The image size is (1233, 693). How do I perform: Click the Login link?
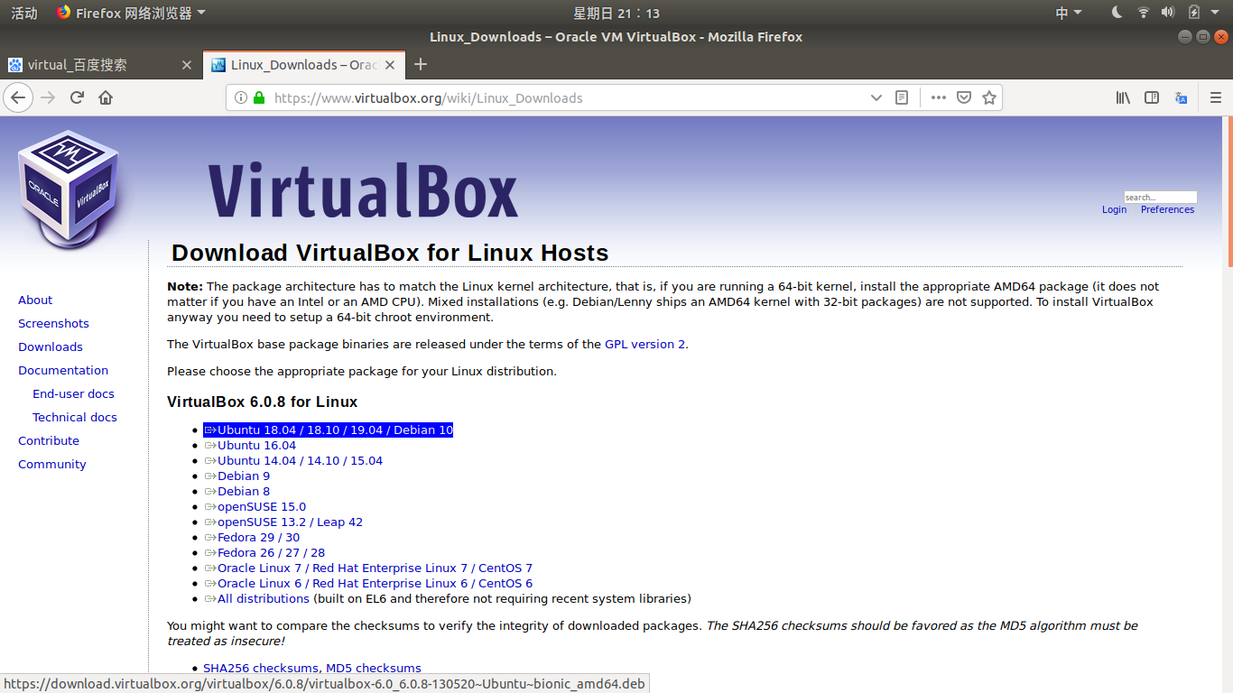1114,209
